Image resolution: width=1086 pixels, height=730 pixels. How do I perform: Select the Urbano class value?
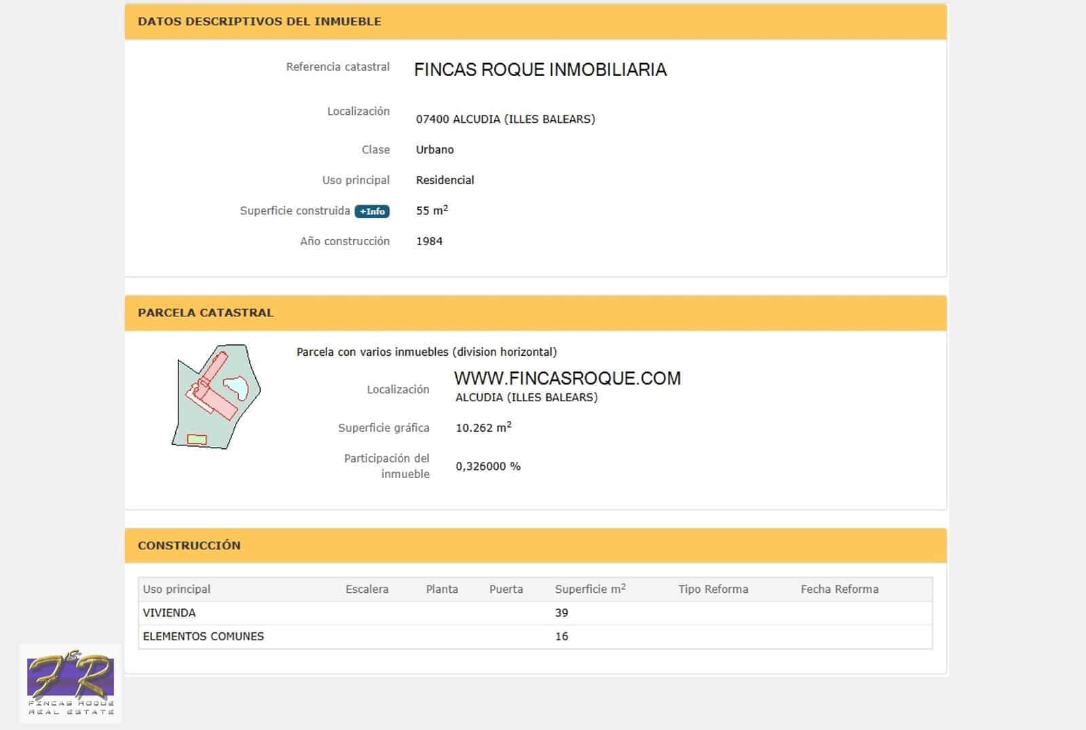tap(435, 149)
